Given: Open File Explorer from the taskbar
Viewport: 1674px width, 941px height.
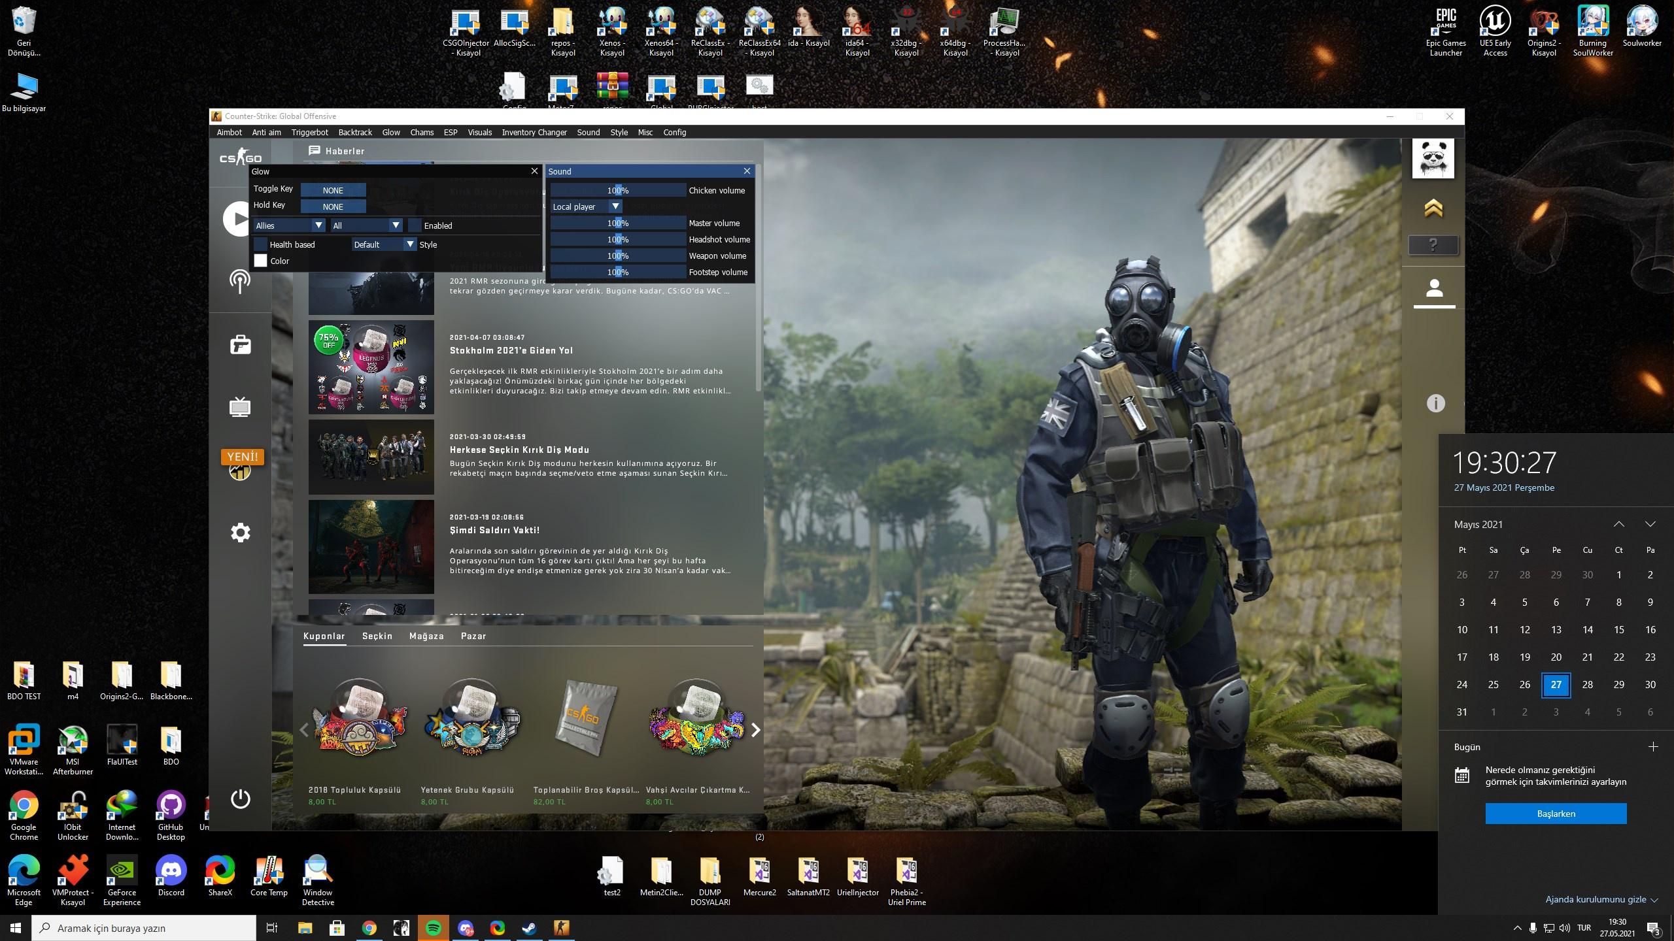Looking at the screenshot, I should click(x=305, y=928).
